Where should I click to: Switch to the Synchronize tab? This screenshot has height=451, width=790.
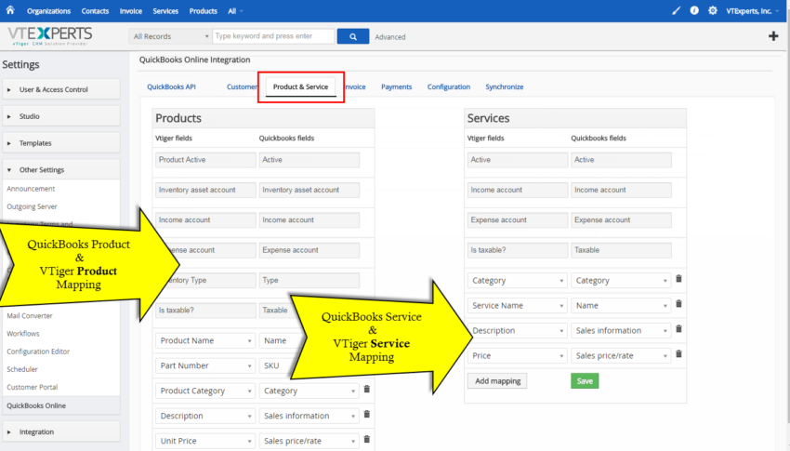coord(505,86)
